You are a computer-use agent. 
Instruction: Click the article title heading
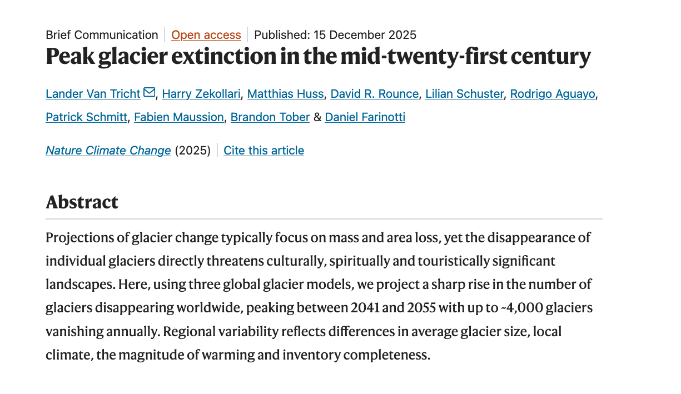(318, 57)
